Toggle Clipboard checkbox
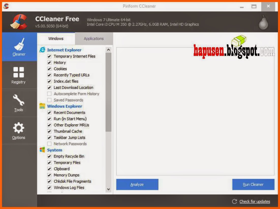This screenshot has width=280, height=209. 49,169
